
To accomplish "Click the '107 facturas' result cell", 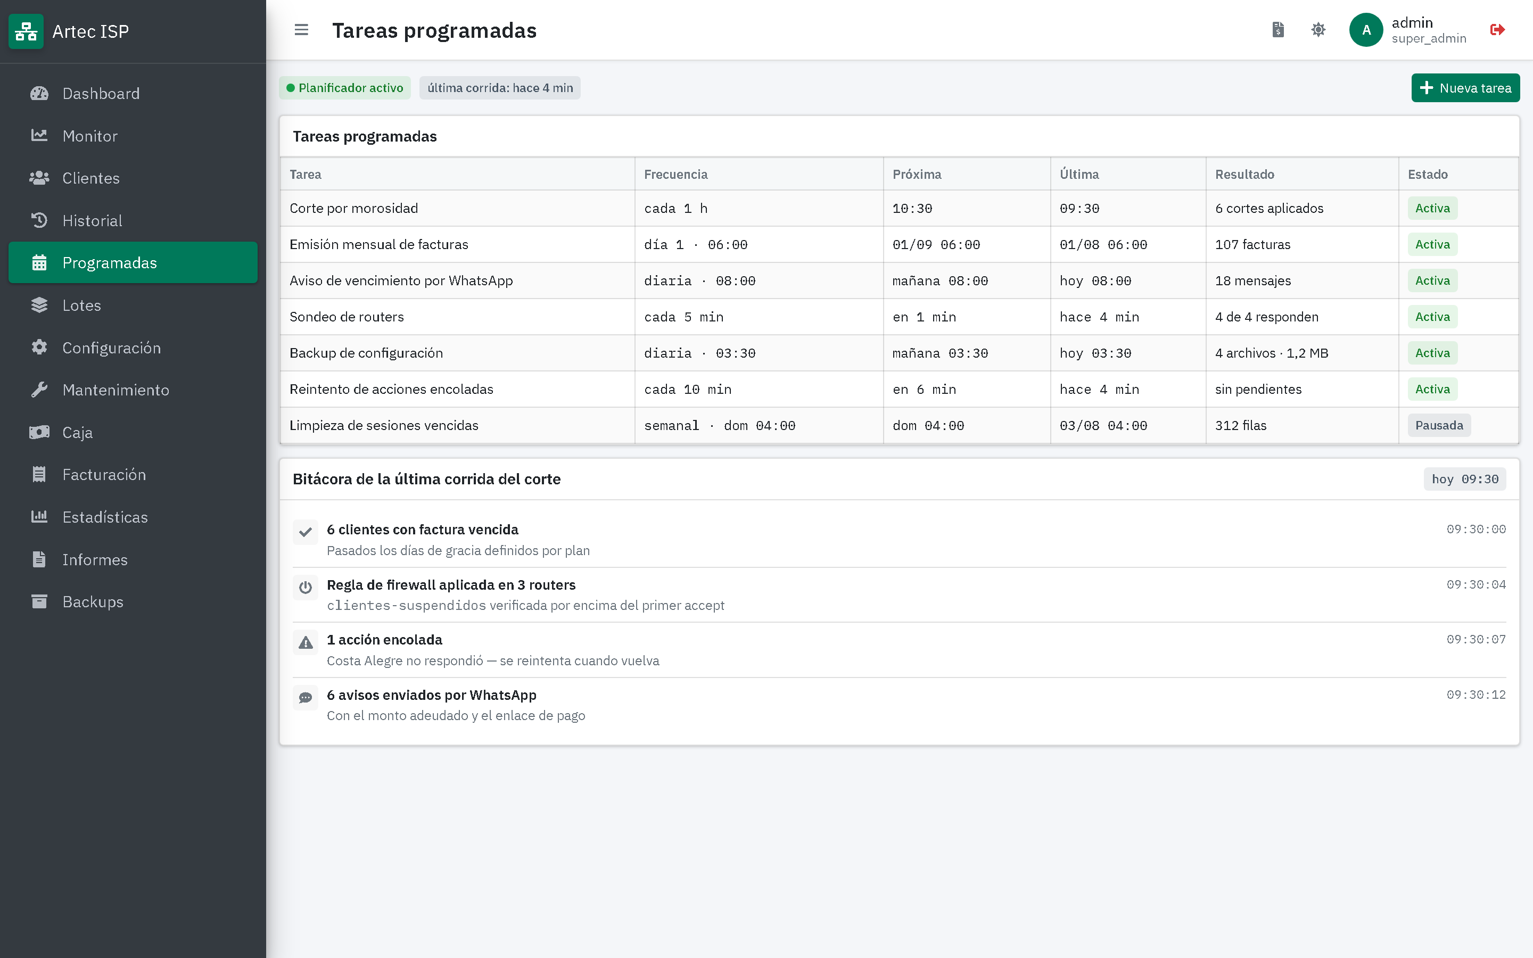I will [x=1302, y=245].
